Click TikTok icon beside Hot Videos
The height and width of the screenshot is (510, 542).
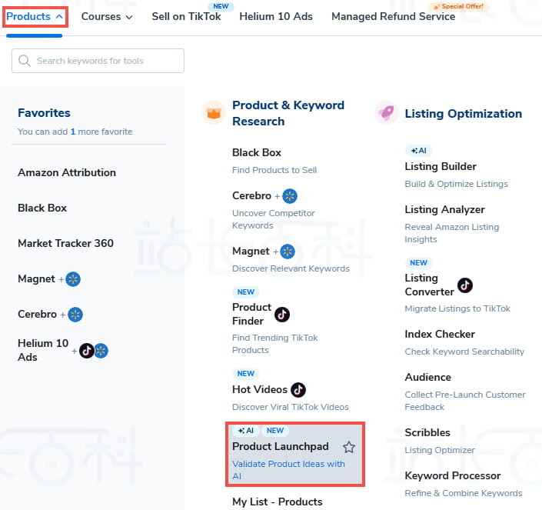point(298,390)
